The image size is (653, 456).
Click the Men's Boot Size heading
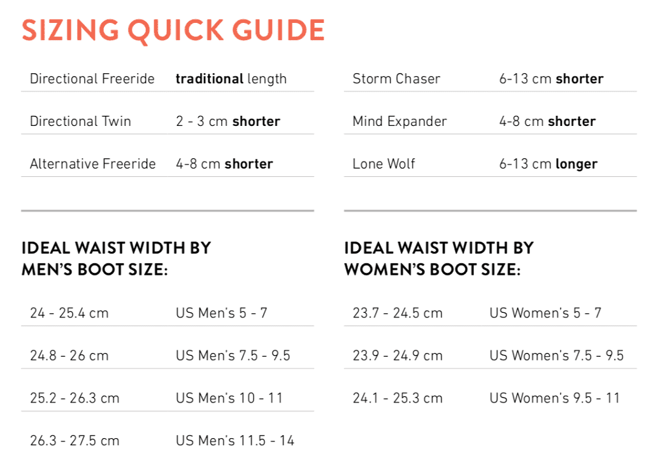click(116, 259)
